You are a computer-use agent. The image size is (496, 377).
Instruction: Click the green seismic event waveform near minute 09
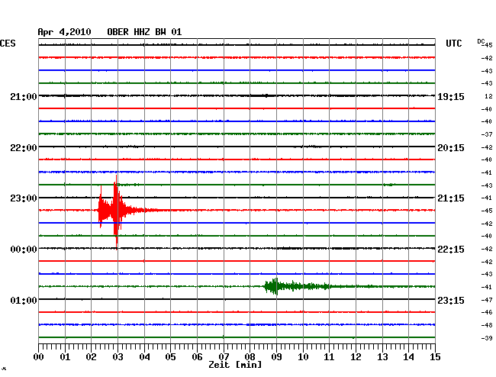[x=298, y=286]
